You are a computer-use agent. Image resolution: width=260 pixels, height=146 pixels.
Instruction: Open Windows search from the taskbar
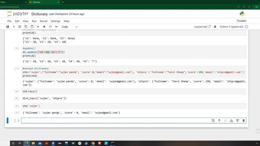pos(13,143)
